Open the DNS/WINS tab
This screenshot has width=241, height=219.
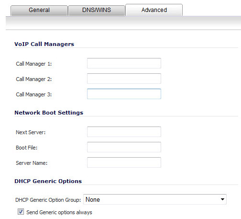click(x=97, y=10)
